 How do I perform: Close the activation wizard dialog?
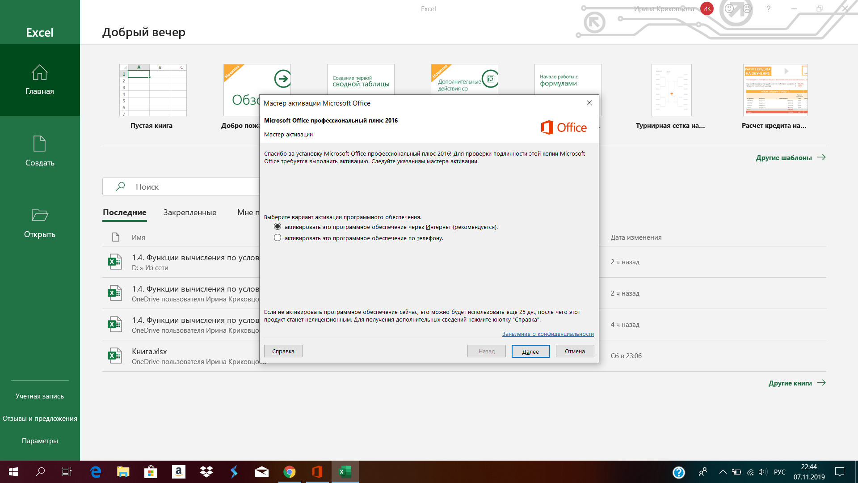pyautogui.click(x=589, y=103)
